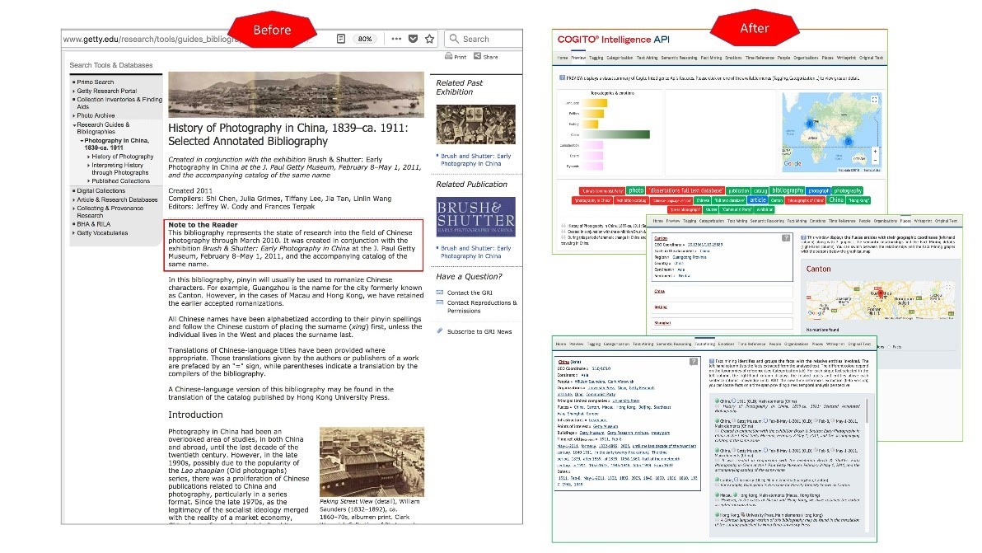Zoom in on the world map
This screenshot has width=982, height=553.
(875, 152)
